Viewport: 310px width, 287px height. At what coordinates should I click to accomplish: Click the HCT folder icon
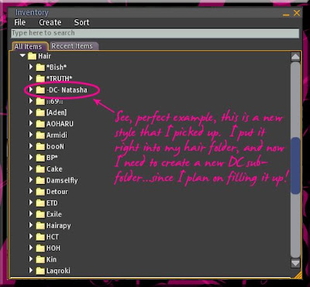pyautogui.click(x=40, y=237)
